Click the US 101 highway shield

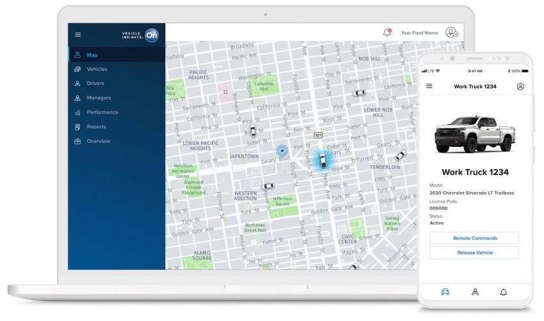(318, 135)
